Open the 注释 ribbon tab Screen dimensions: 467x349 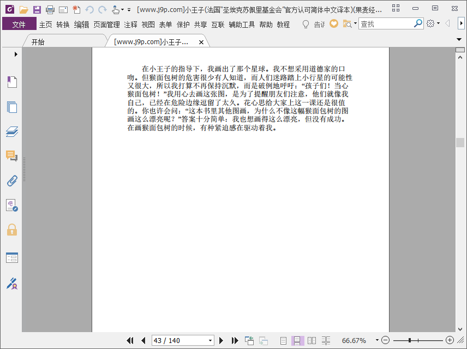(x=131, y=25)
